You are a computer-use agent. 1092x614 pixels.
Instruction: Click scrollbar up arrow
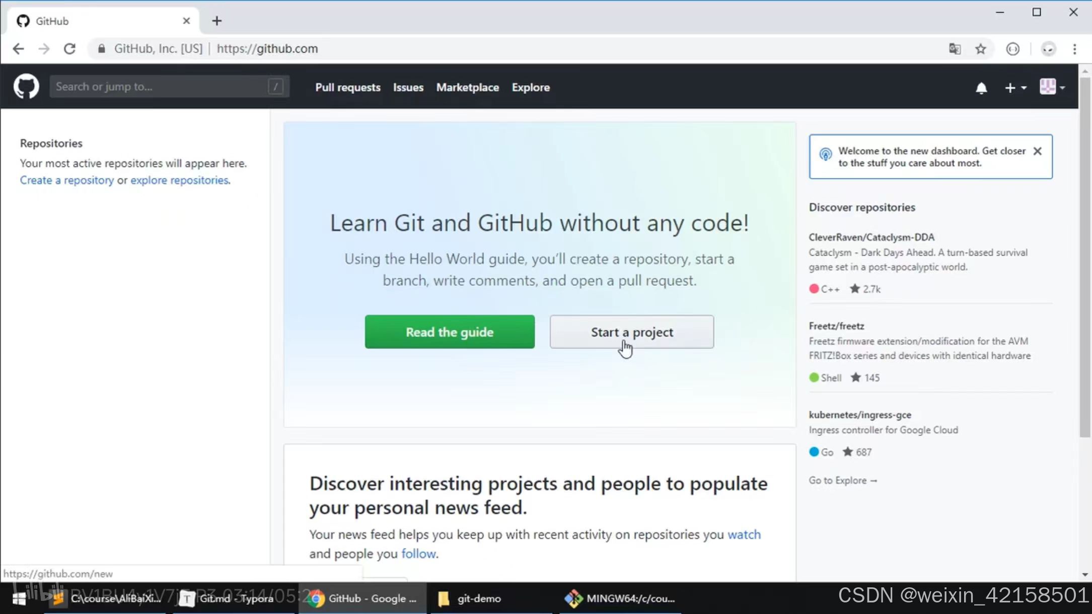(x=1085, y=71)
